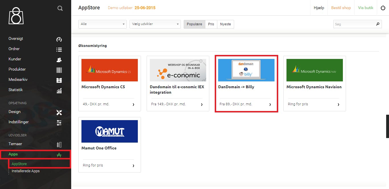Viewport: 389px width, 189px height.
Task: Click the Dandomain til e-conomic IEX integration title
Action: point(177,89)
